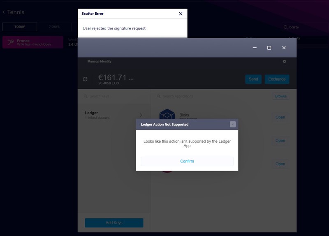Screen dimensions: 329x236
Task: Refresh the balance with the circular arrows icon
Action: [x=85, y=79]
